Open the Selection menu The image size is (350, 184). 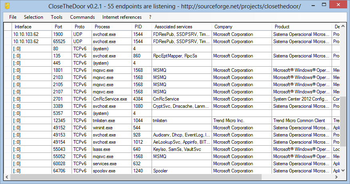pos(34,17)
